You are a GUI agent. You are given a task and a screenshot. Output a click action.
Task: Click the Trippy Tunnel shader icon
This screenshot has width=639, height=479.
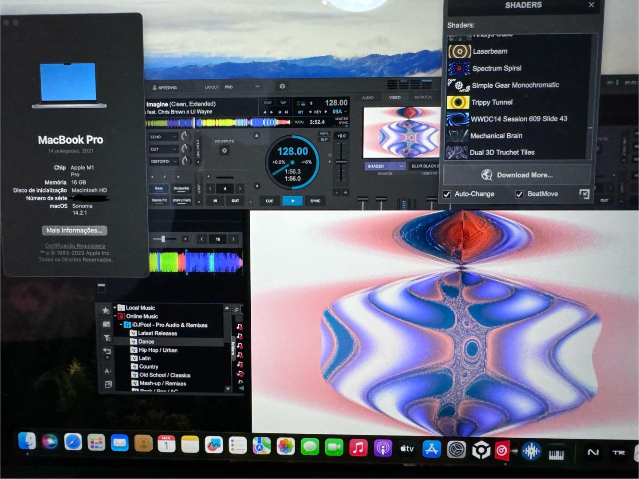[x=458, y=102]
